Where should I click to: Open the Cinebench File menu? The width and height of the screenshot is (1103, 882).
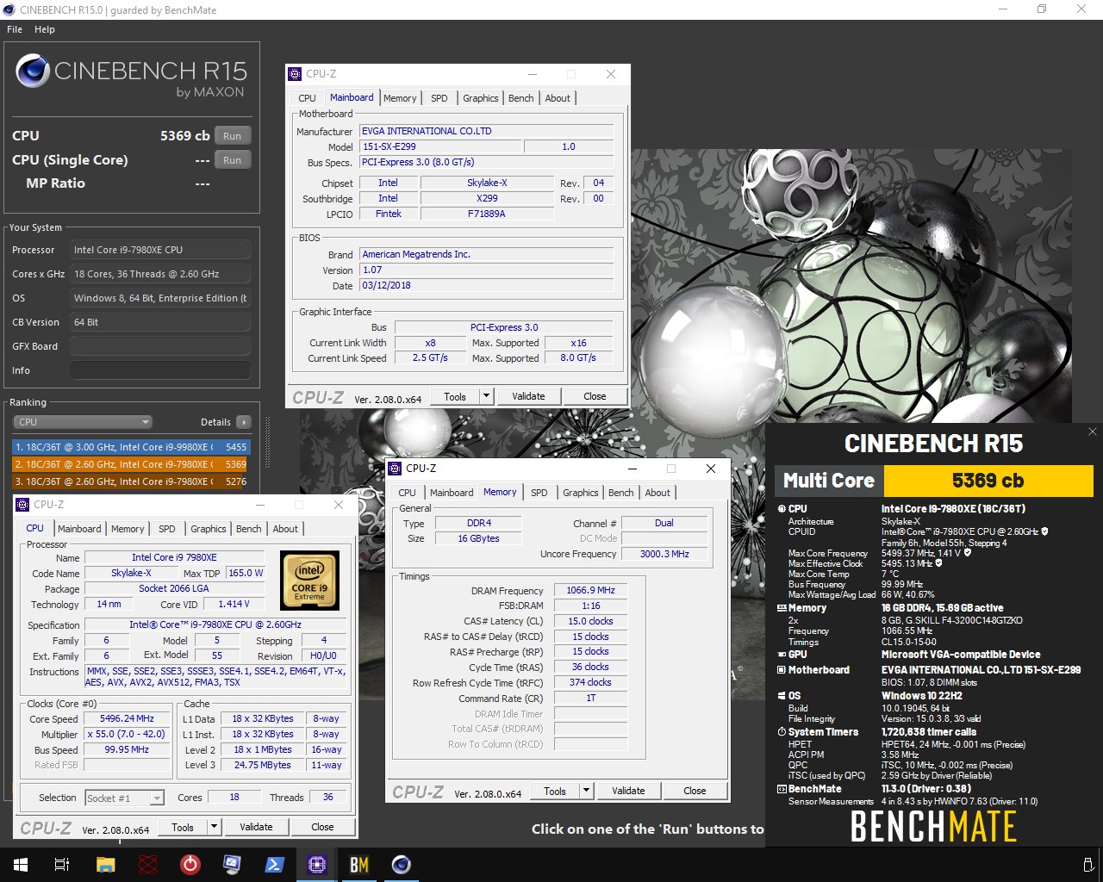click(x=15, y=29)
